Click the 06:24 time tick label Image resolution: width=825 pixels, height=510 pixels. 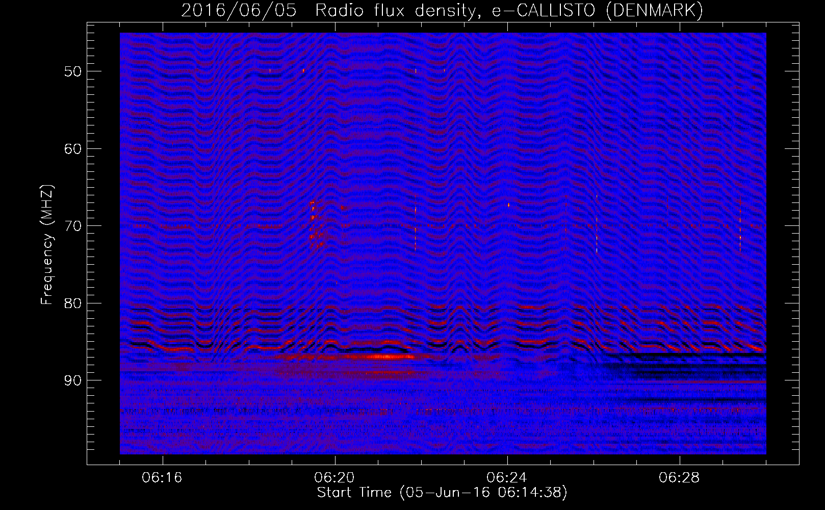click(x=507, y=478)
